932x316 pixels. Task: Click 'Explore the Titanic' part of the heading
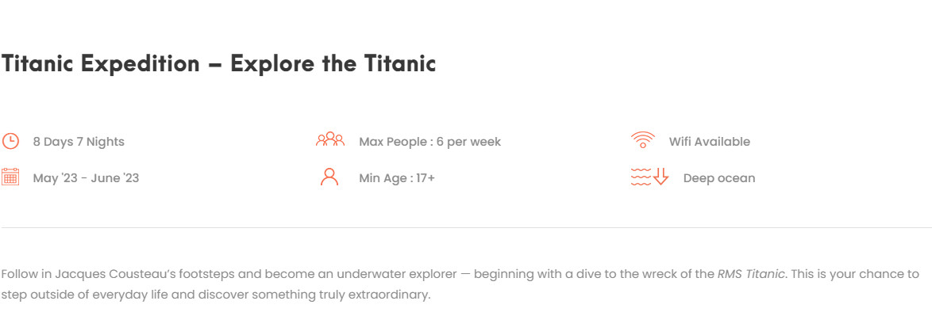[333, 63]
